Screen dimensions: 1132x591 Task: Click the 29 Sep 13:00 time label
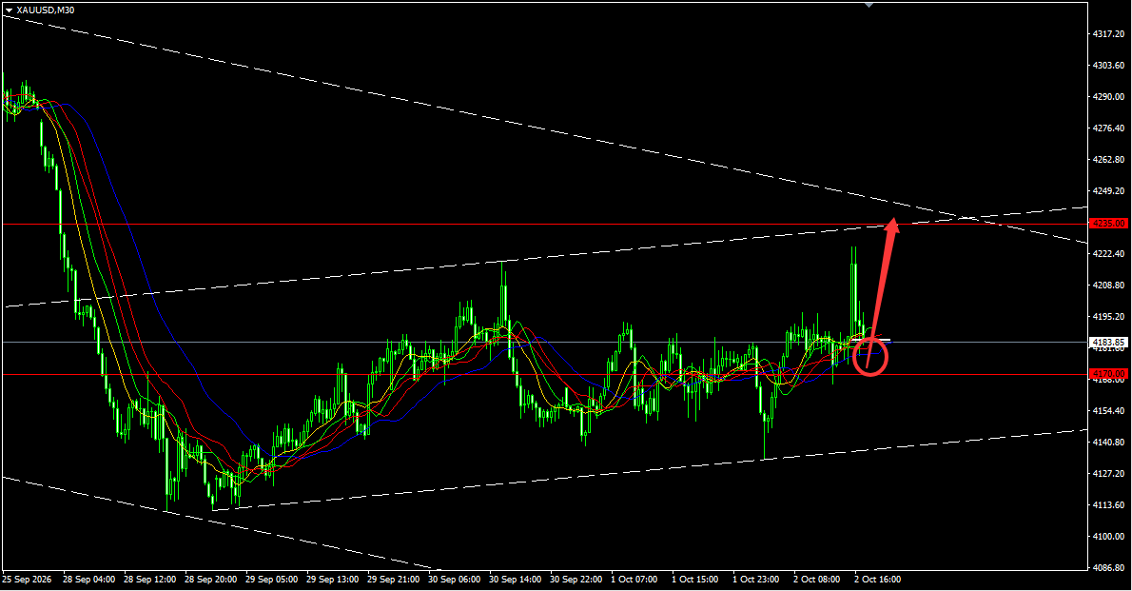coord(332,580)
